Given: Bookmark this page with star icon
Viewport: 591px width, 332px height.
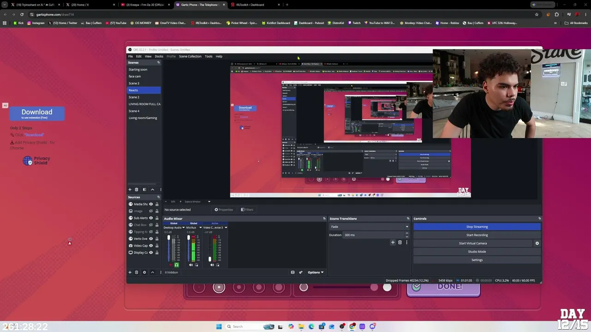Looking at the screenshot, I should tap(537, 14).
